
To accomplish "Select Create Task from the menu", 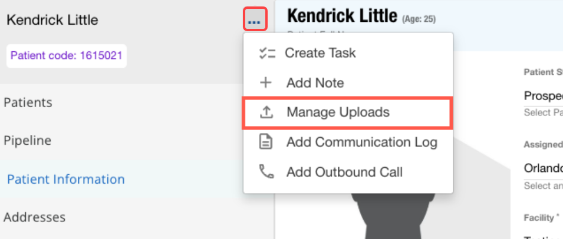I will point(320,53).
